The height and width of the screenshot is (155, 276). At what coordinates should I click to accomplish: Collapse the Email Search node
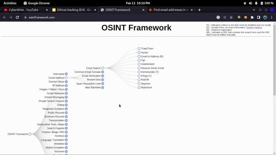[103, 68]
